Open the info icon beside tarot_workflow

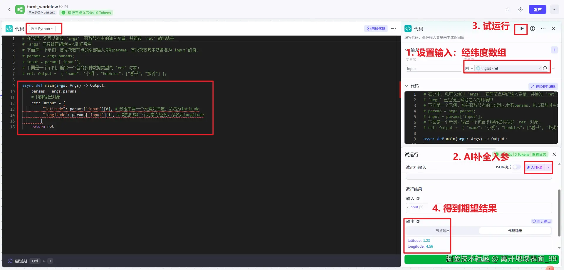click(x=61, y=6)
